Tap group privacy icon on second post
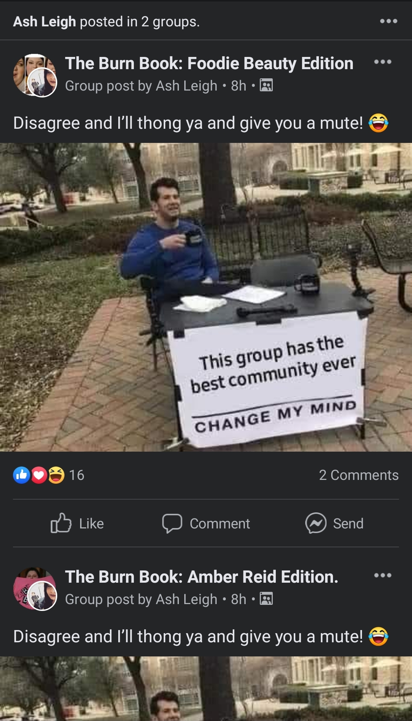Image resolution: width=412 pixels, height=721 pixels. [x=266, y=599]
